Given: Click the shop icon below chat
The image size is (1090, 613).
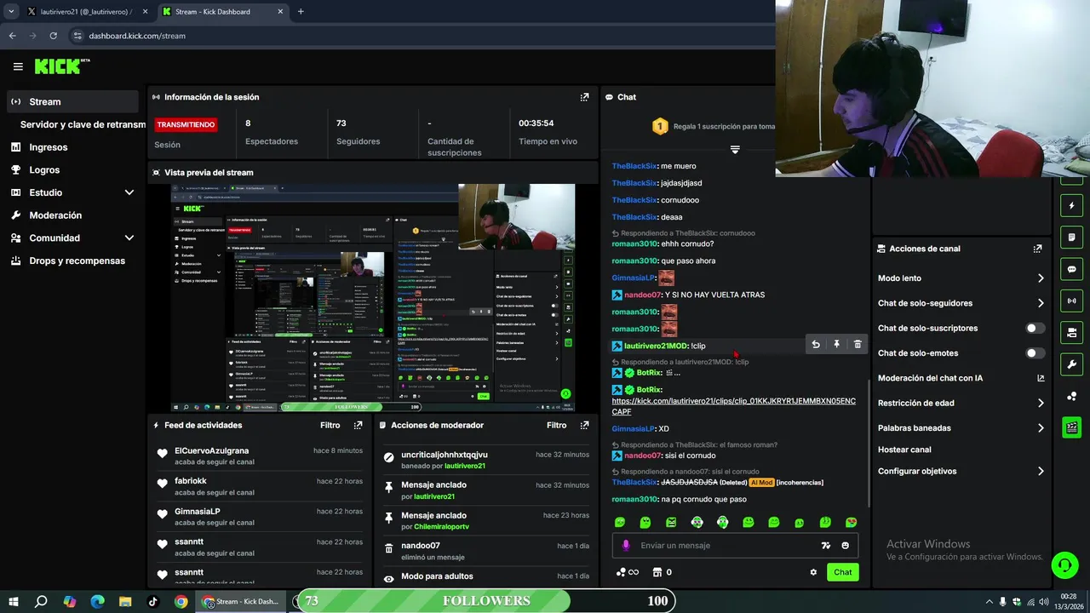Looking at the screenshot, I should pyautogui.click(x=657, y=572).
